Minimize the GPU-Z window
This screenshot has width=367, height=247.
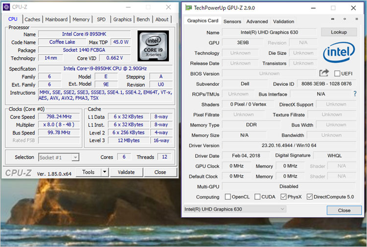coord(313,8)
